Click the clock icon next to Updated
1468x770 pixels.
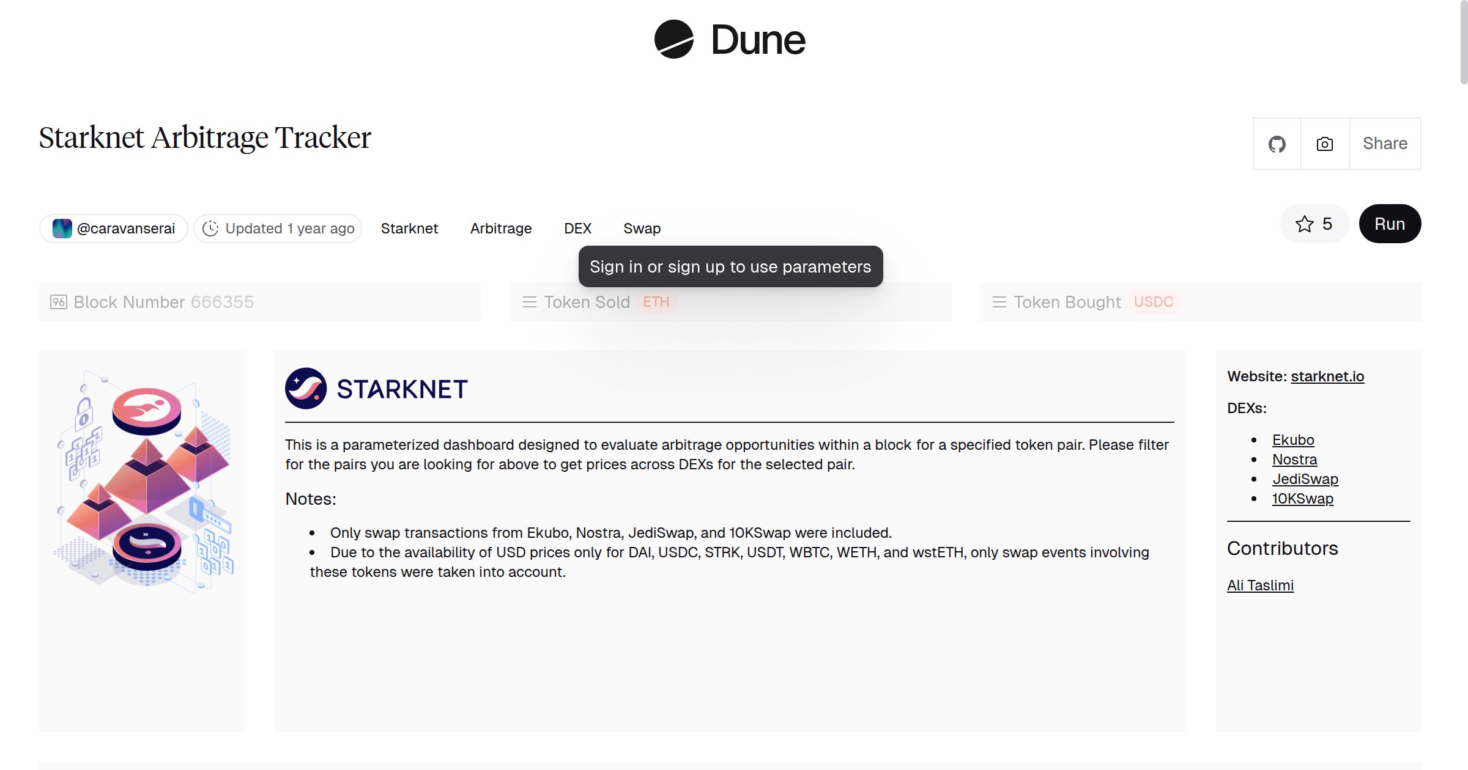click(x=210, y=228)
